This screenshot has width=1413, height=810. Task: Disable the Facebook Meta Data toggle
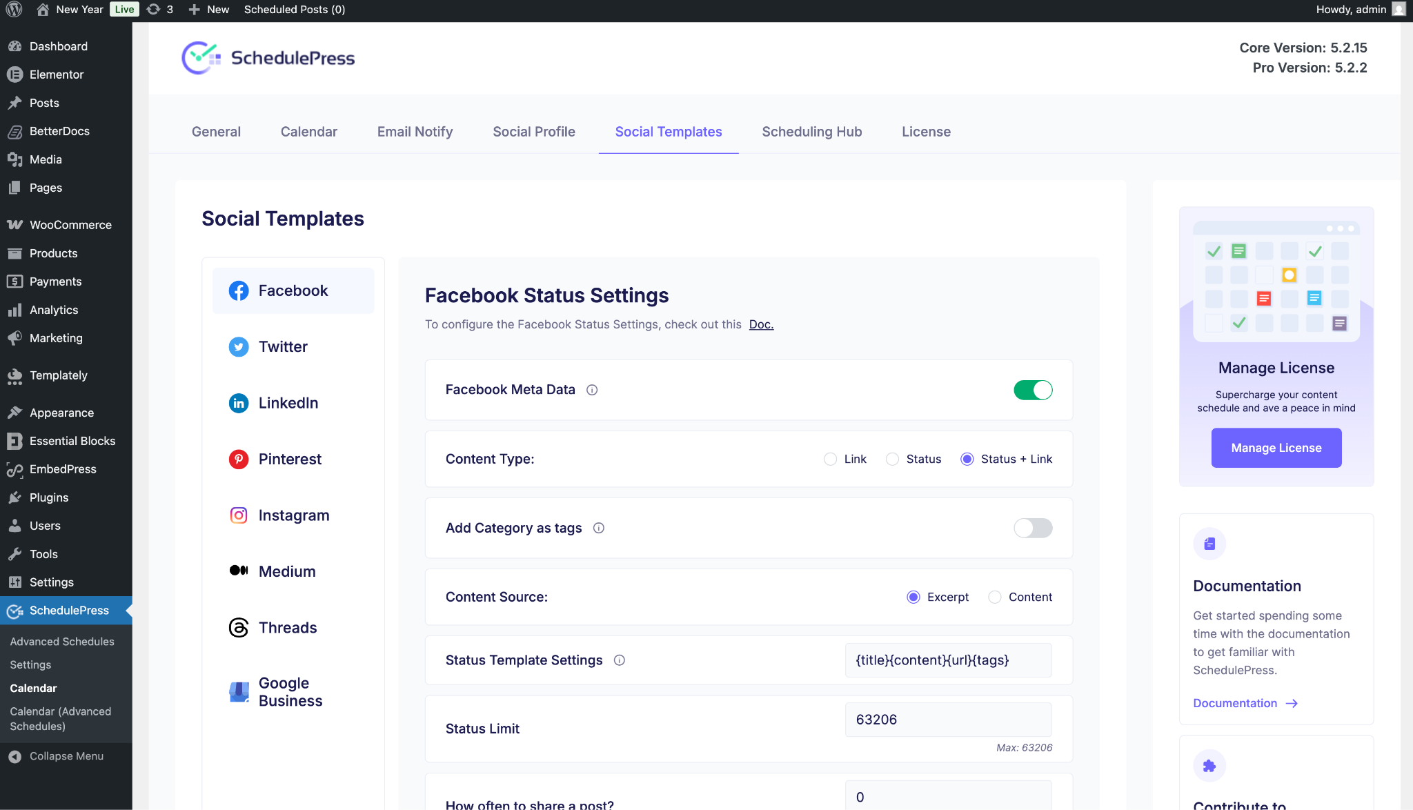point(1033,390)
